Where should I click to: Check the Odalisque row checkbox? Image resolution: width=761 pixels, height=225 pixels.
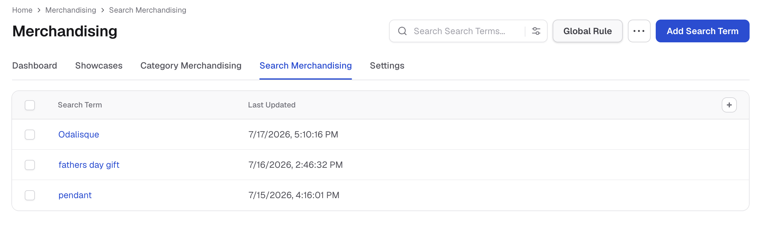[30, 135]
